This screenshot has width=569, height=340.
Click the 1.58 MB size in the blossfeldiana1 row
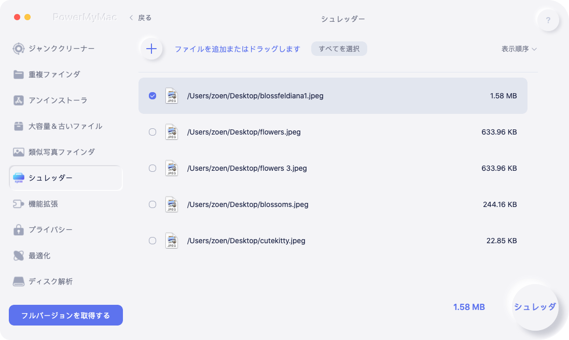coord(503,96)
